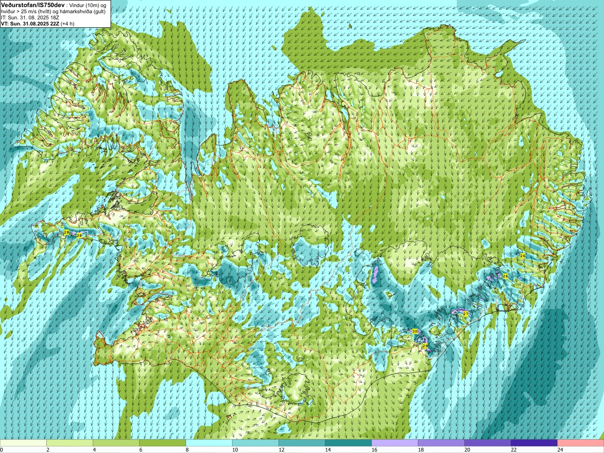This screenshot has width=604, height=453.
Task: Click the yellow gust label 29
Action: pyautogui.click(x=425, y=346)
